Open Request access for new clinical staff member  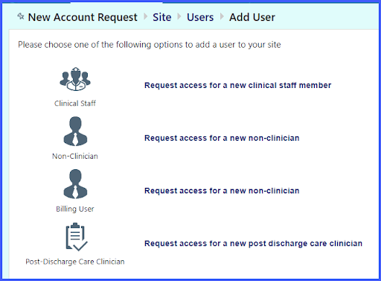[237, 85]
